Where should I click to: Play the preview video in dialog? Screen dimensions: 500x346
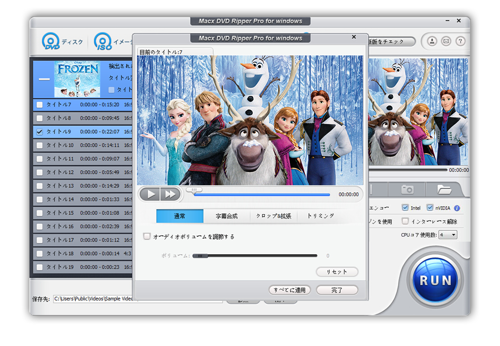point(150,194)
